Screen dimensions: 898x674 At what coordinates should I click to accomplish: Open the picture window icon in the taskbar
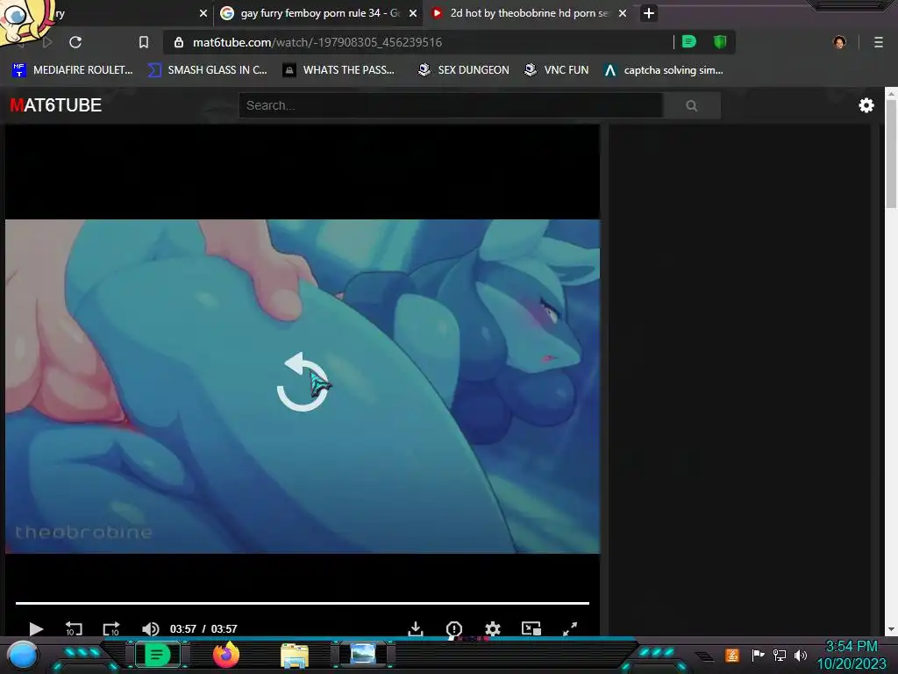[x=363, y=654]
